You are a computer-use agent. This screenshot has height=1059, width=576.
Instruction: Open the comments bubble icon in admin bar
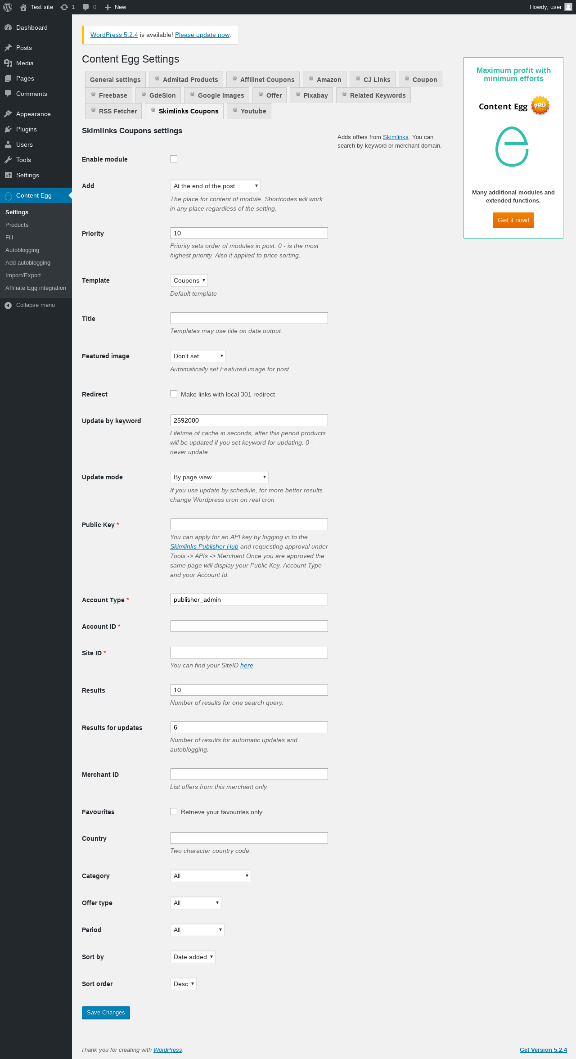tap(85, 7)
